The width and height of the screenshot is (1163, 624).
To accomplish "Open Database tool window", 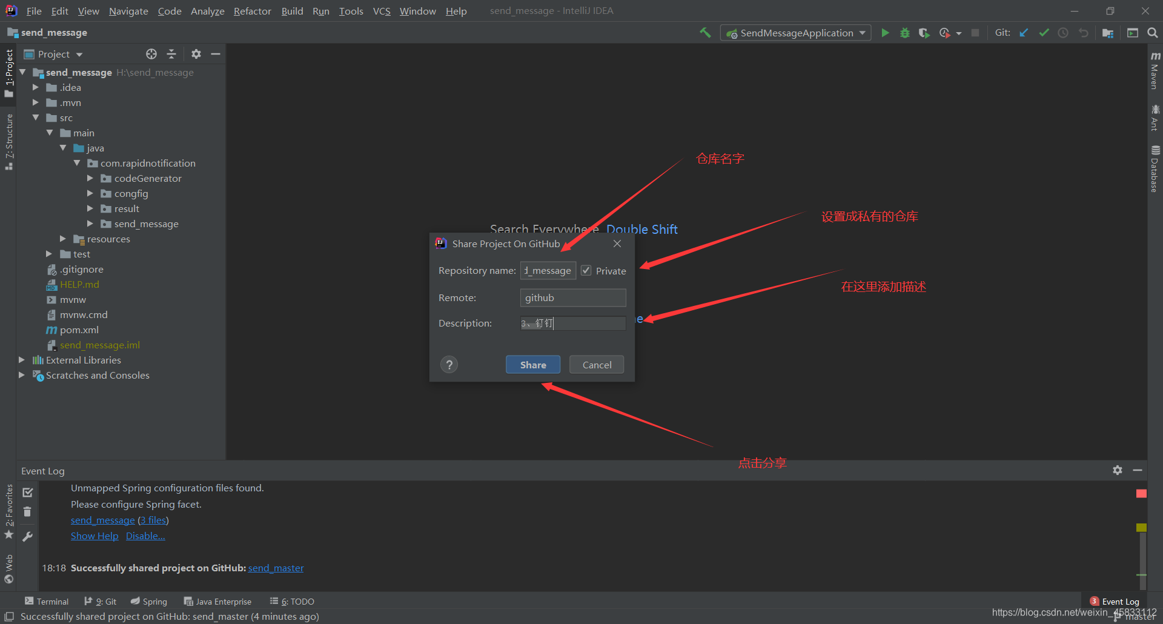I will coord(1155,169).
